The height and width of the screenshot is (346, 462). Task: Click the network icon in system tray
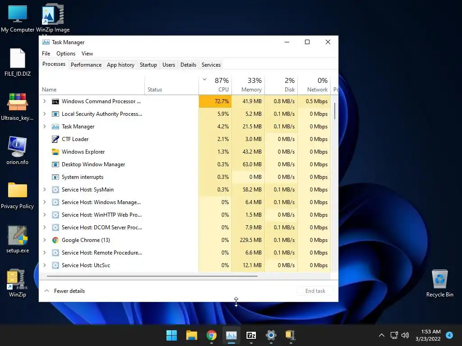394,335
